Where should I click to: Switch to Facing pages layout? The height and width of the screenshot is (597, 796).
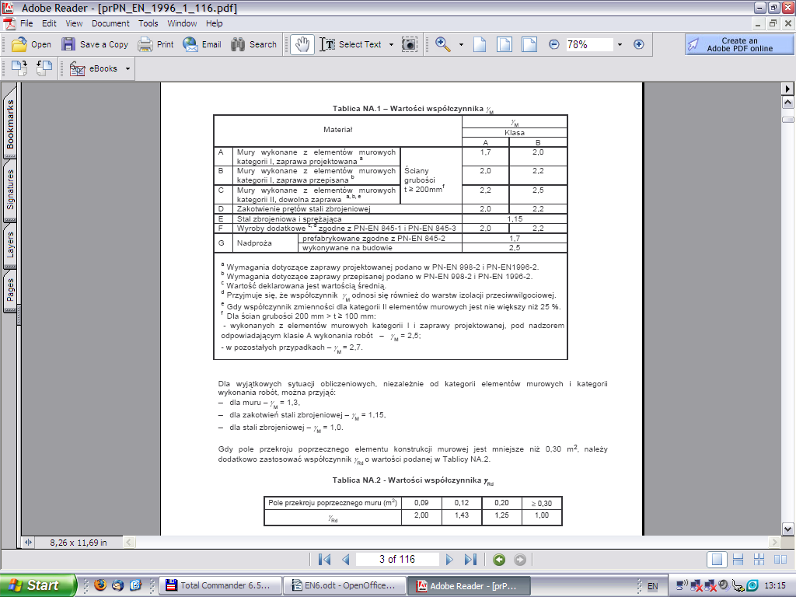(780, 560)
